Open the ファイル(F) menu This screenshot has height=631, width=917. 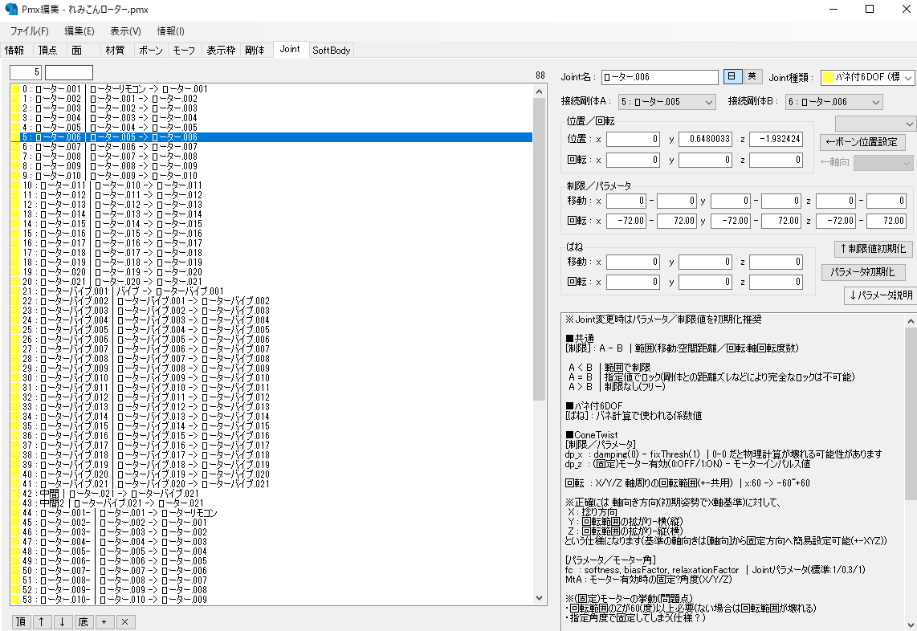(x=29, y=31)
